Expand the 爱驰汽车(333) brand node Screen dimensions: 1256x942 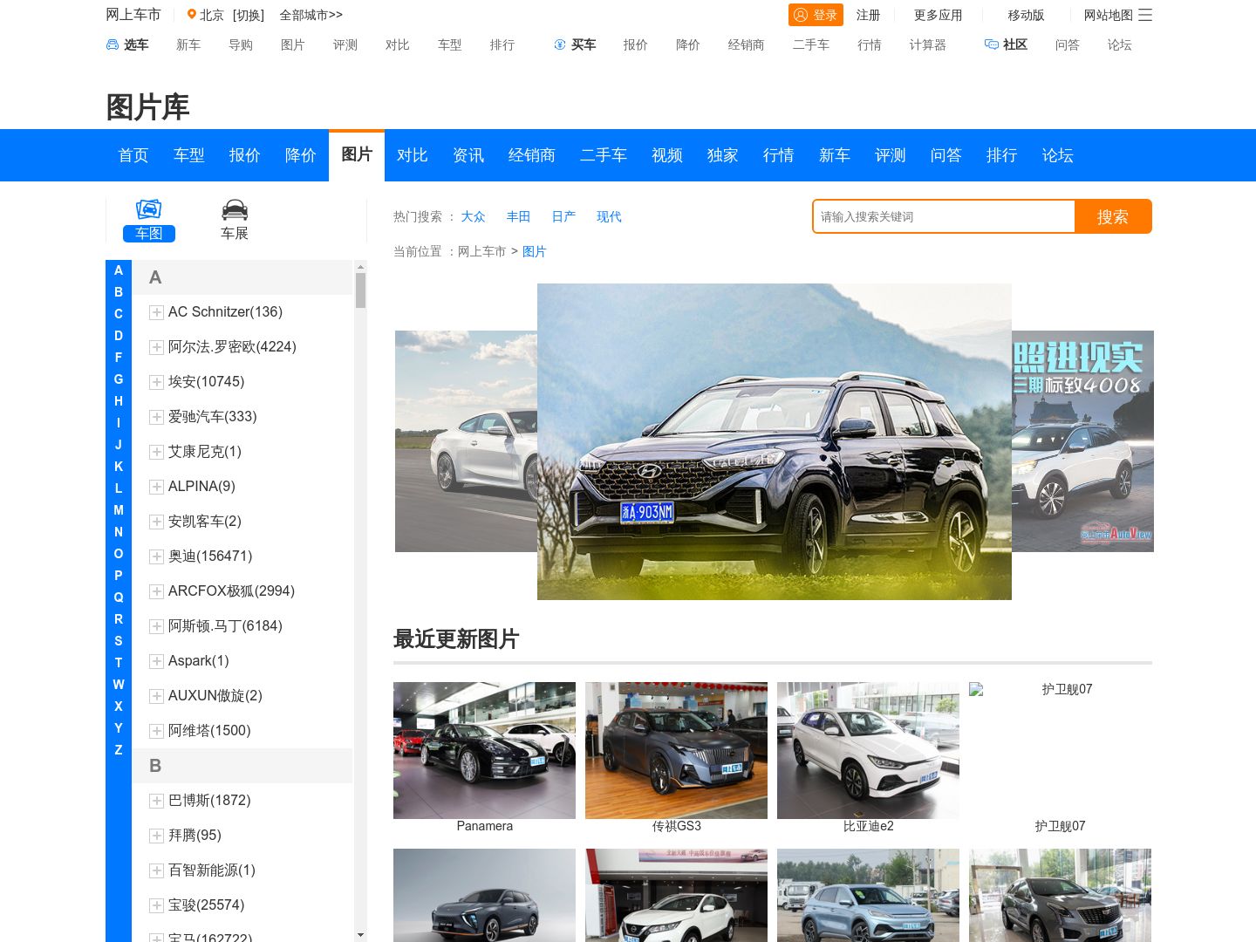157,417
